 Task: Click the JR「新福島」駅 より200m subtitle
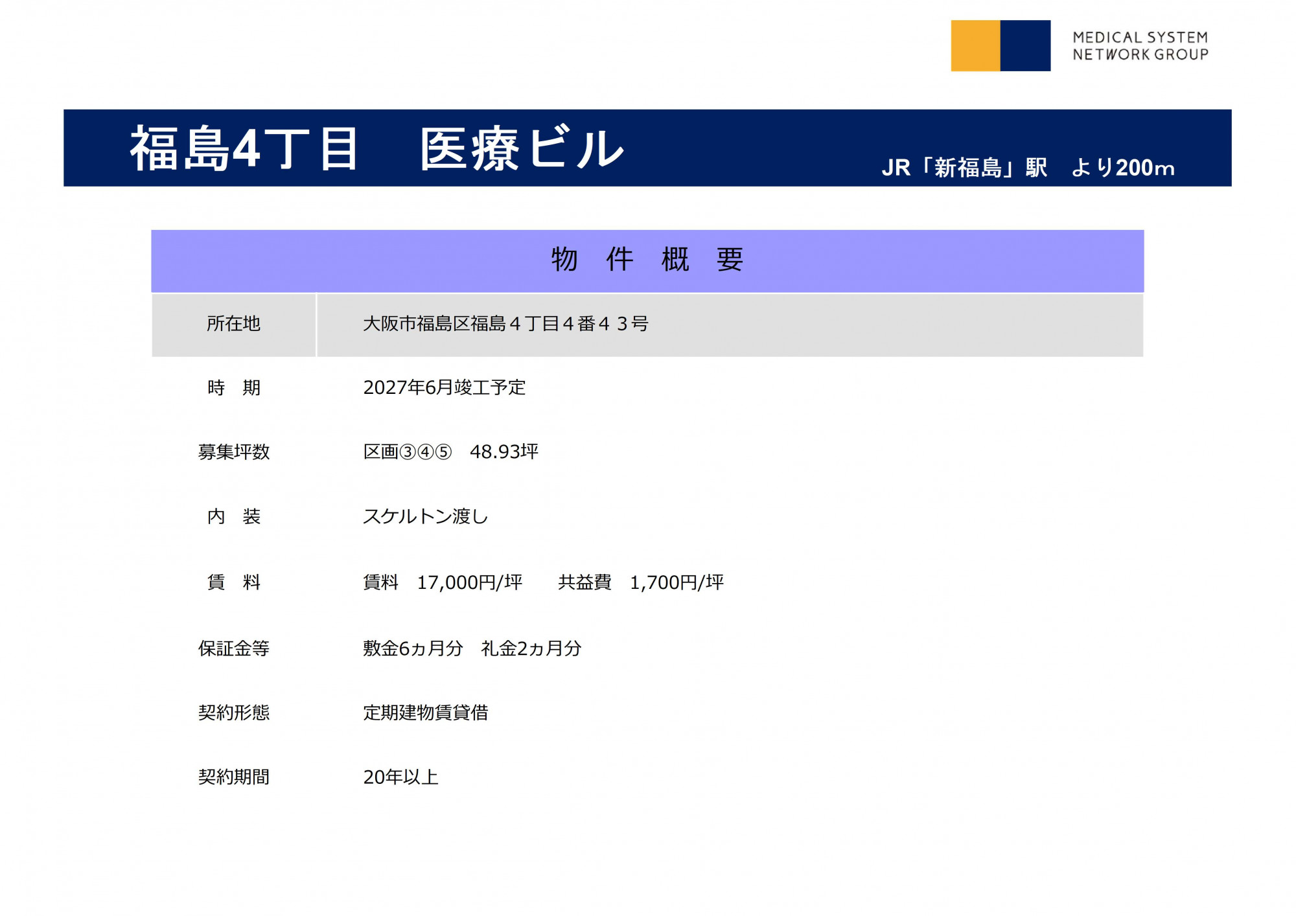1028,168
